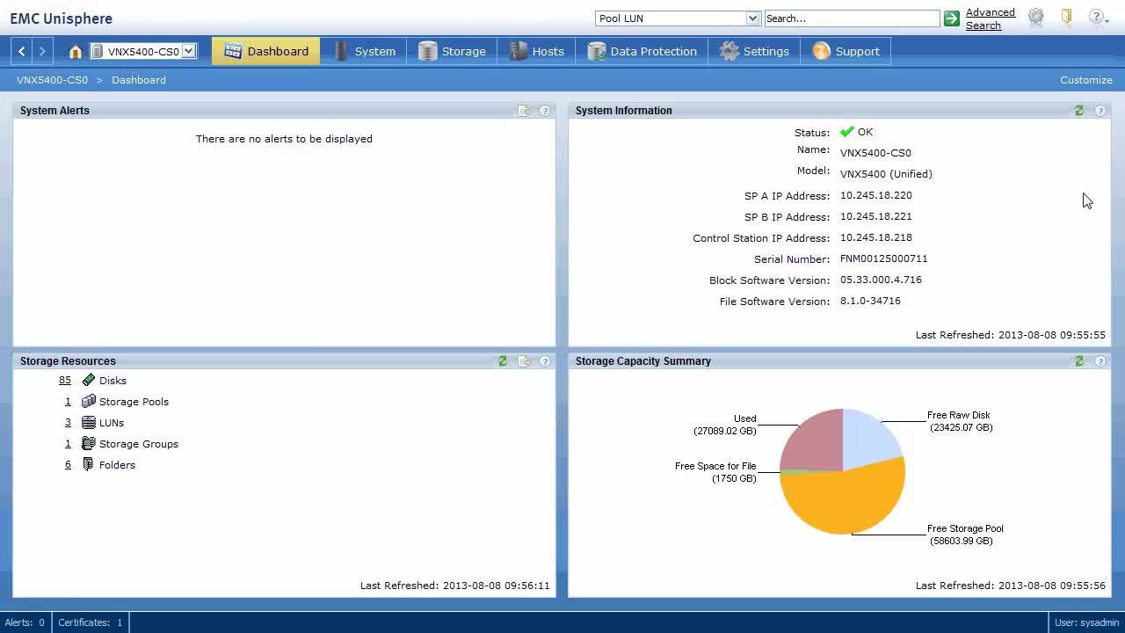
Task: Click Dashboard in the breadcrumb
Action: click(139, 80)
